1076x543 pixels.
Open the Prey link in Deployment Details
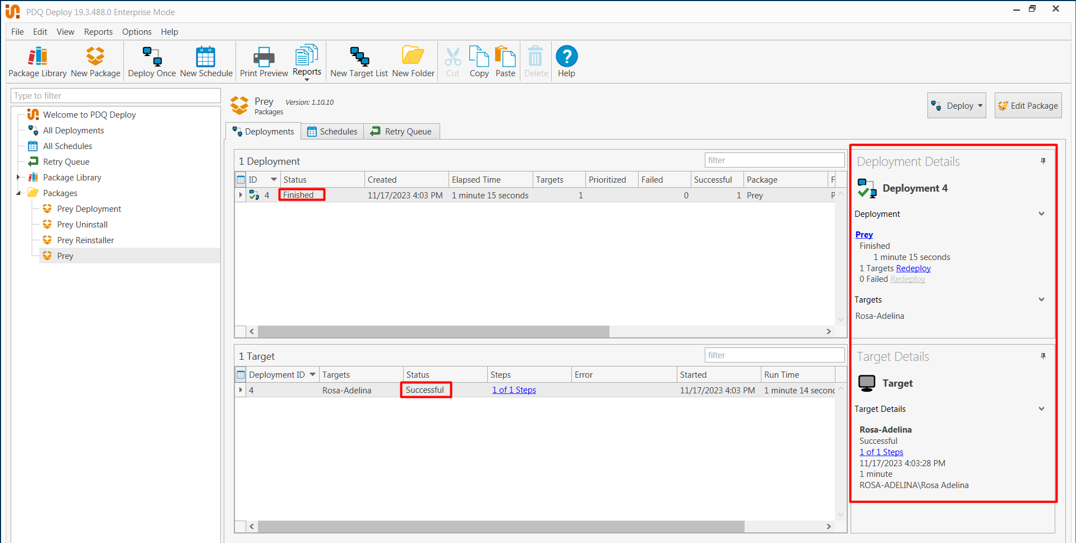click(x=864, y=235)
